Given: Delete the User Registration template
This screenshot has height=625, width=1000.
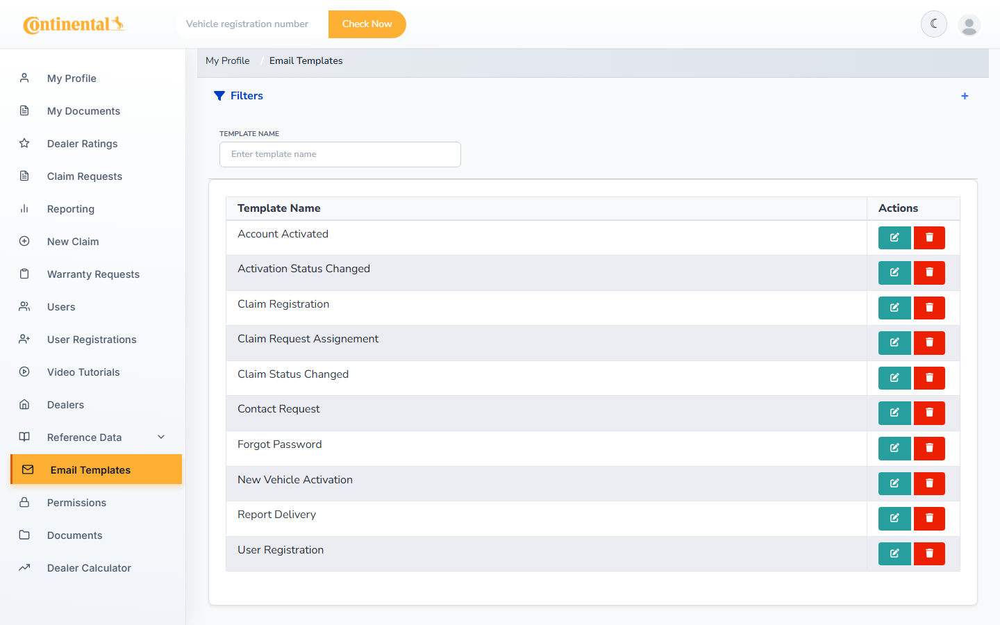Looking at the screenshot, I should [929, 553].
